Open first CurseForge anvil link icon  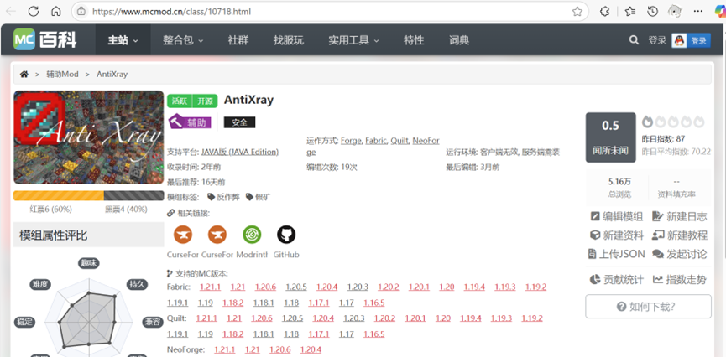[182, 235]
